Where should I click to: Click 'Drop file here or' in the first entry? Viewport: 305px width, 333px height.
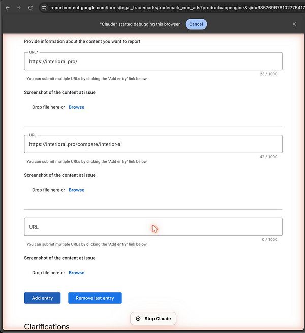click(48, 107)
